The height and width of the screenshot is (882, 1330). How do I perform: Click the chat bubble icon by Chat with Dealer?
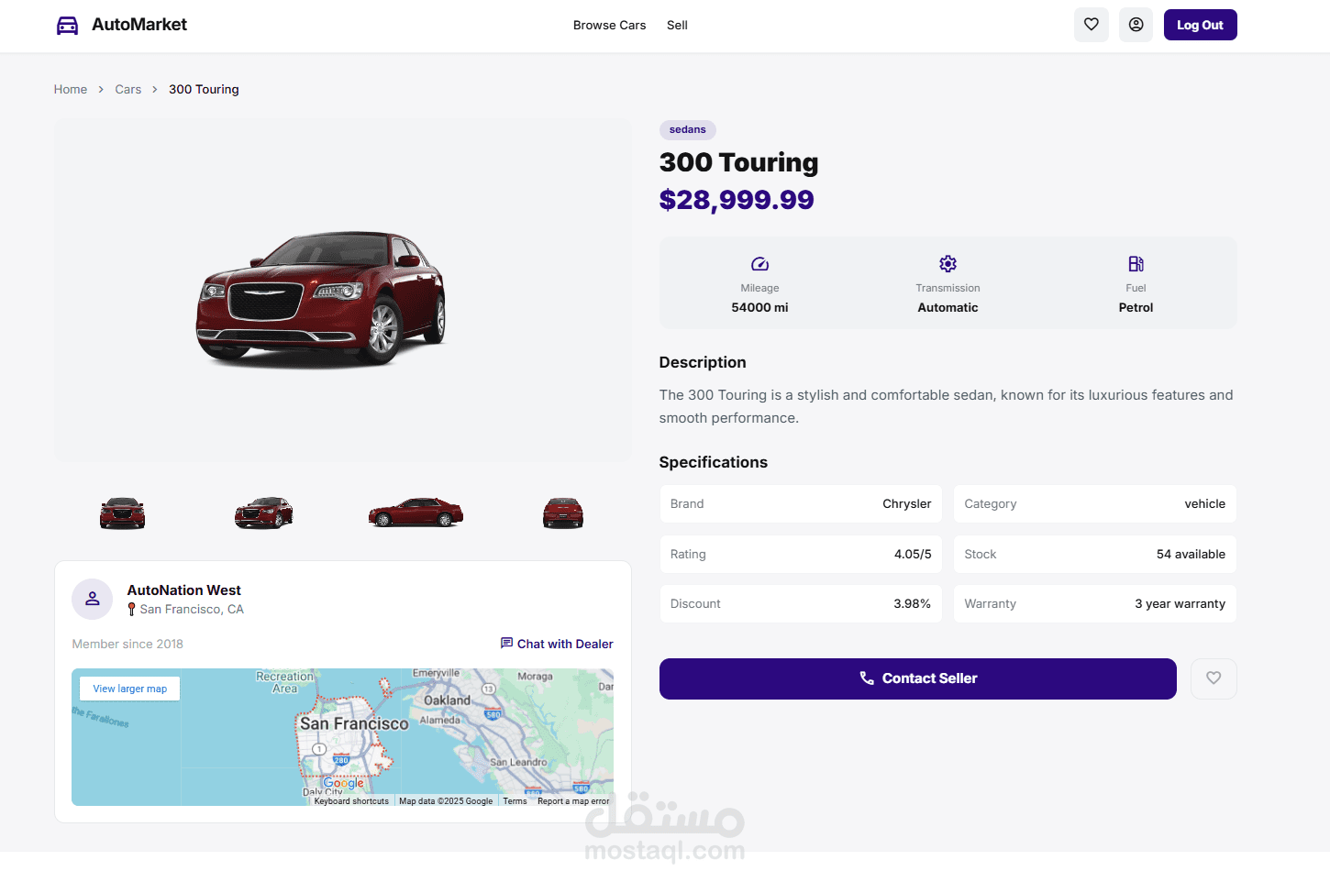(x=506, y=643)
